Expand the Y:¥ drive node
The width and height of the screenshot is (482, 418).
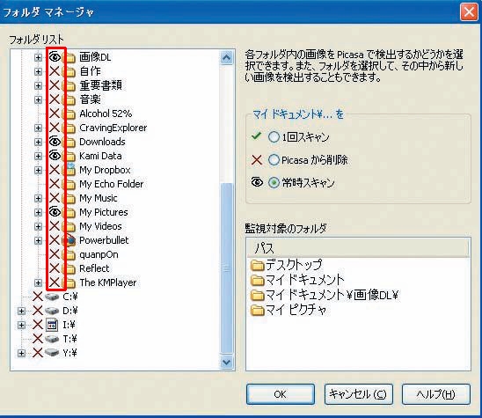point(21,353)
